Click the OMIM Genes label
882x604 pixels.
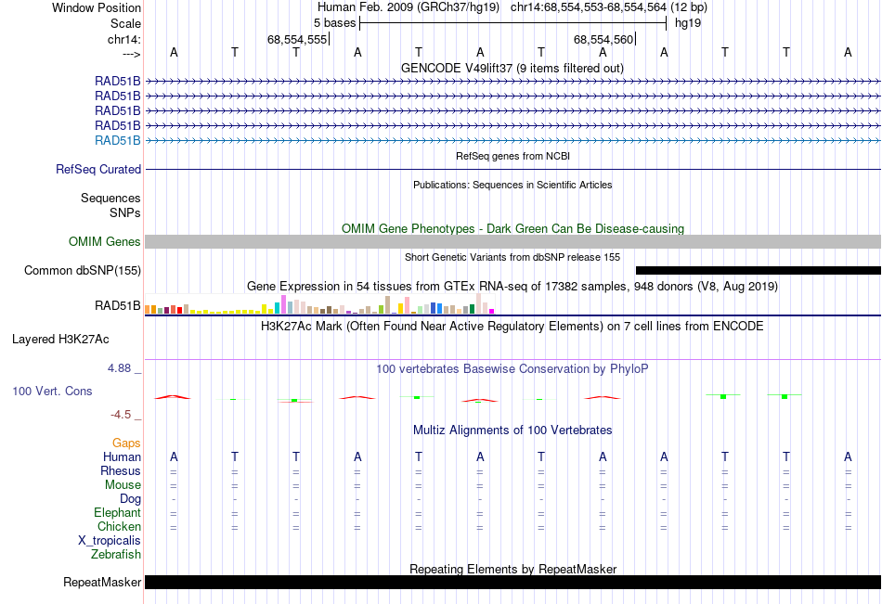(105, 242)
